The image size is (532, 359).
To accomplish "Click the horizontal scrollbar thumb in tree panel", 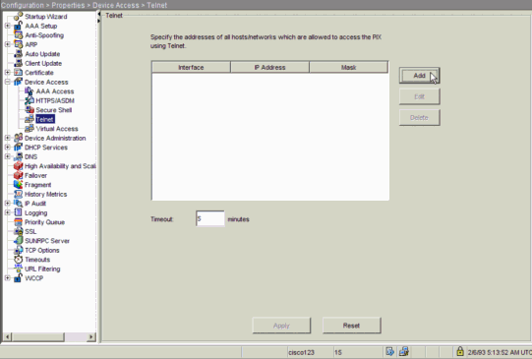I will click(x=38, y=337).
